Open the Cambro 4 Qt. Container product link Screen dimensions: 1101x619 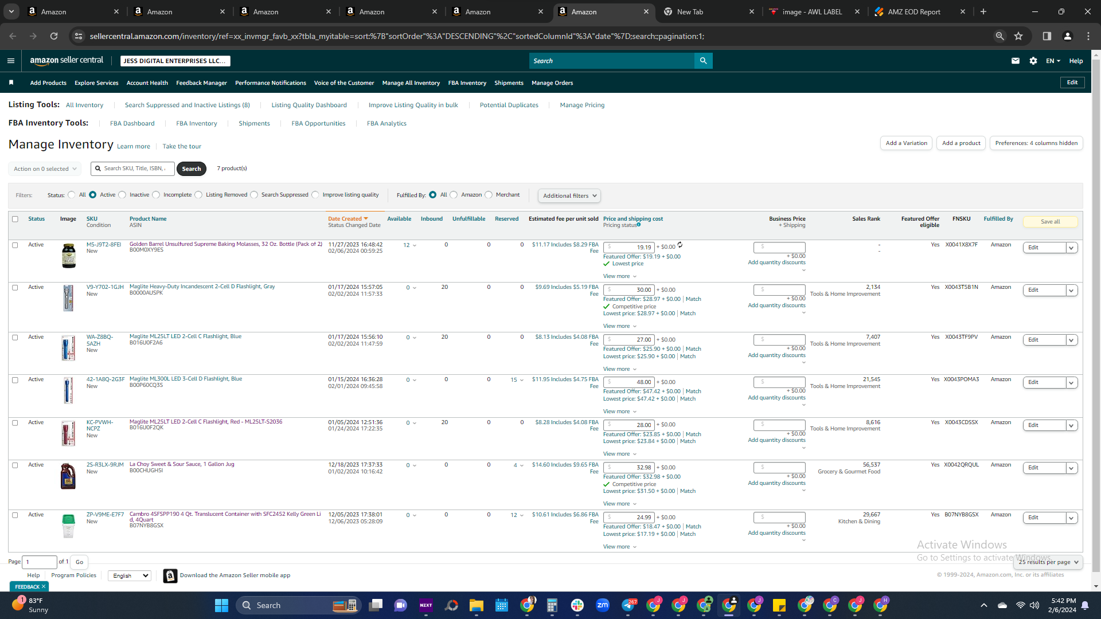pos(225,517)
